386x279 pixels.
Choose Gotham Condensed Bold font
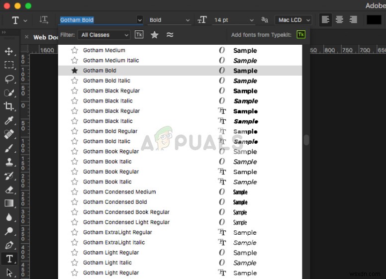[x=180, y=202]
